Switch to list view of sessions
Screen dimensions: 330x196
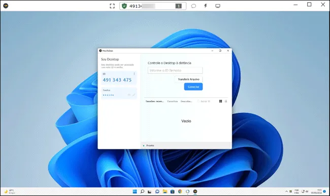click(x=226, y=101)
